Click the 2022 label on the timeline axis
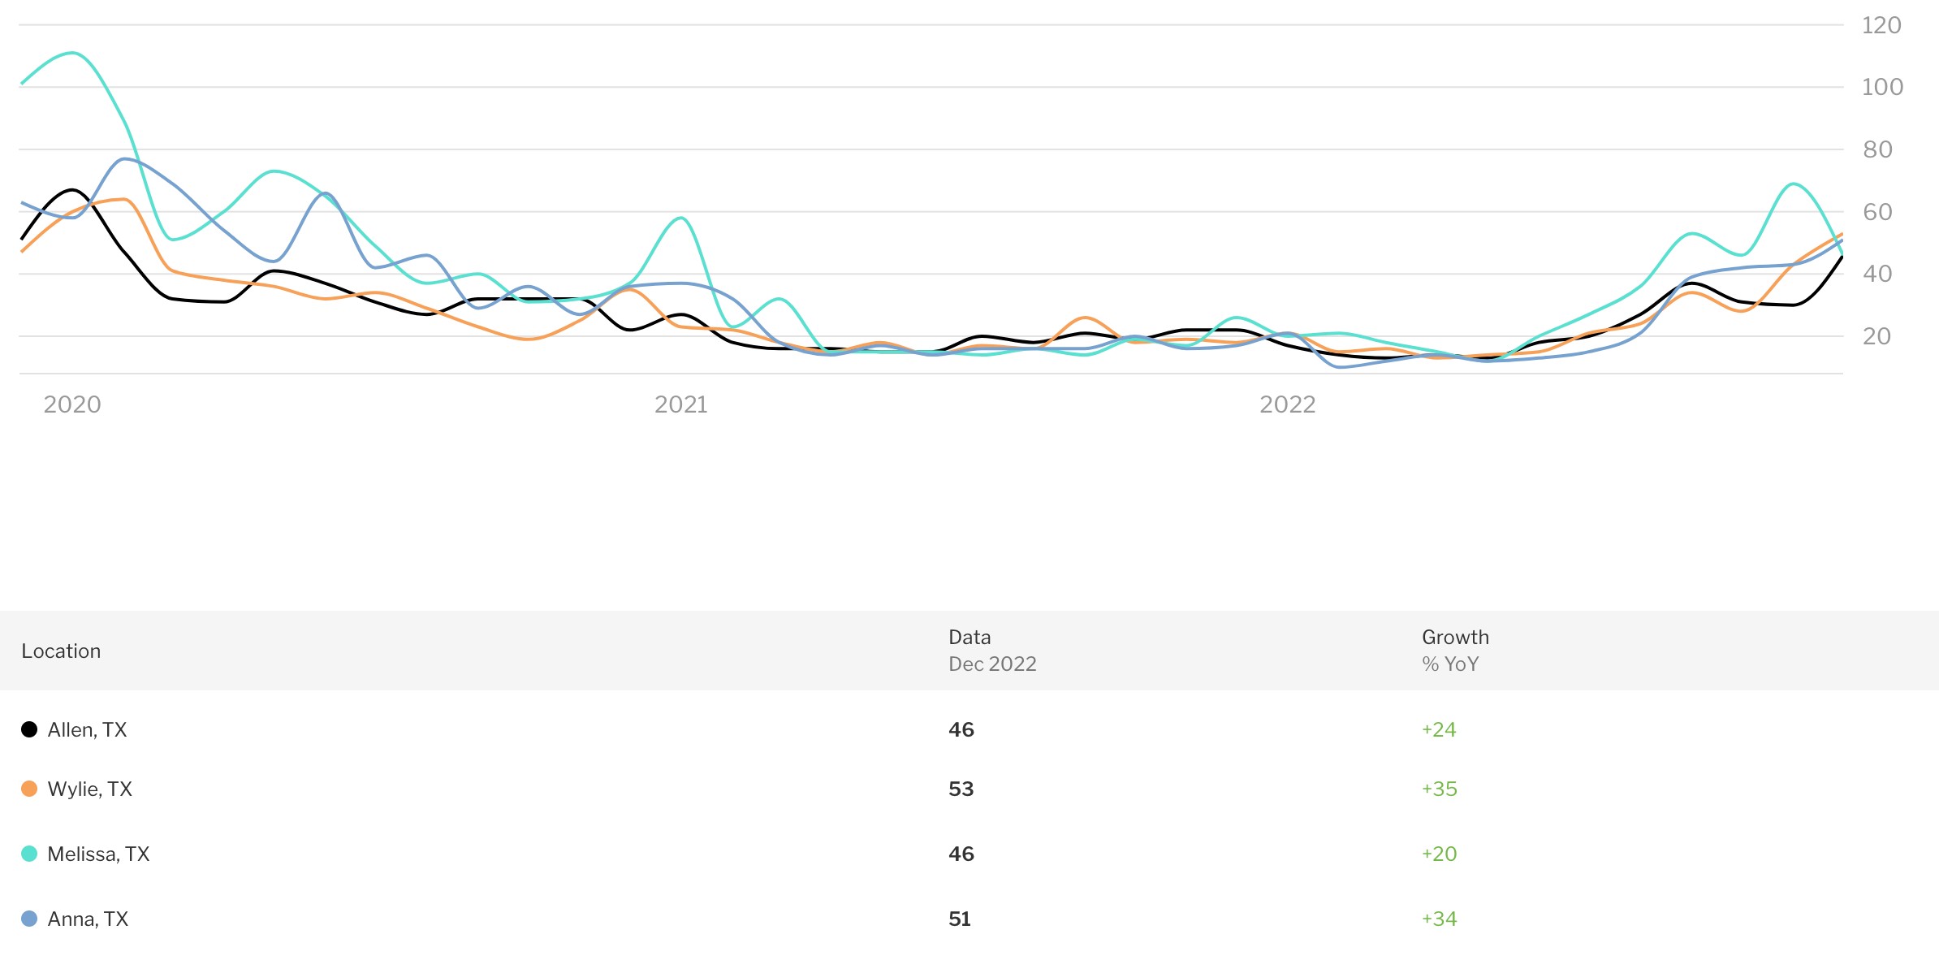1939x960 pixels. pyautogui.click(x=1287, y=404)
